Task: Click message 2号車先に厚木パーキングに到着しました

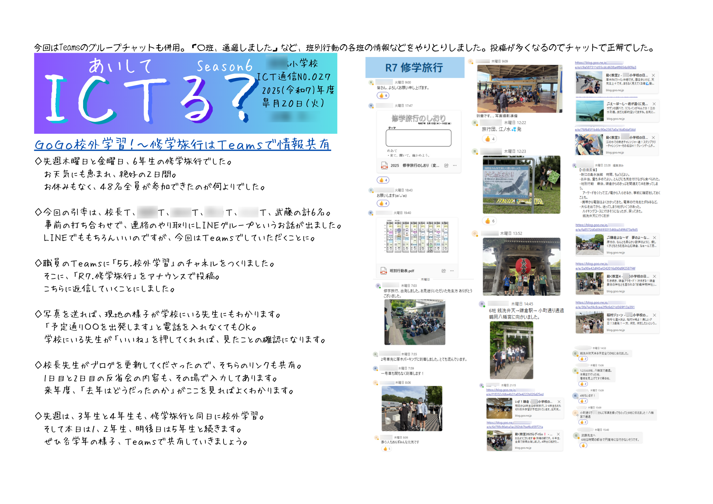Action: coord(424,359)
